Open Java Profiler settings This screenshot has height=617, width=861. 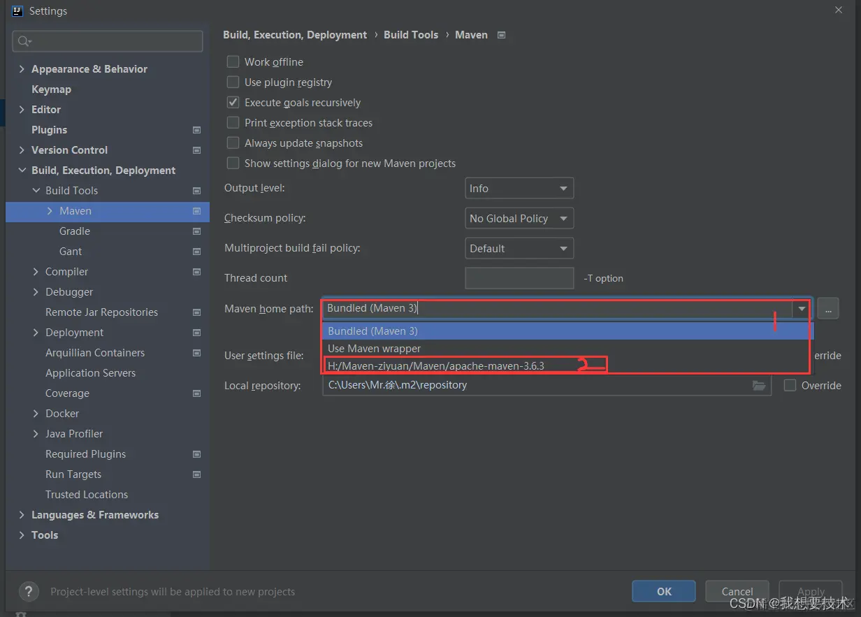tap(74, 434)
